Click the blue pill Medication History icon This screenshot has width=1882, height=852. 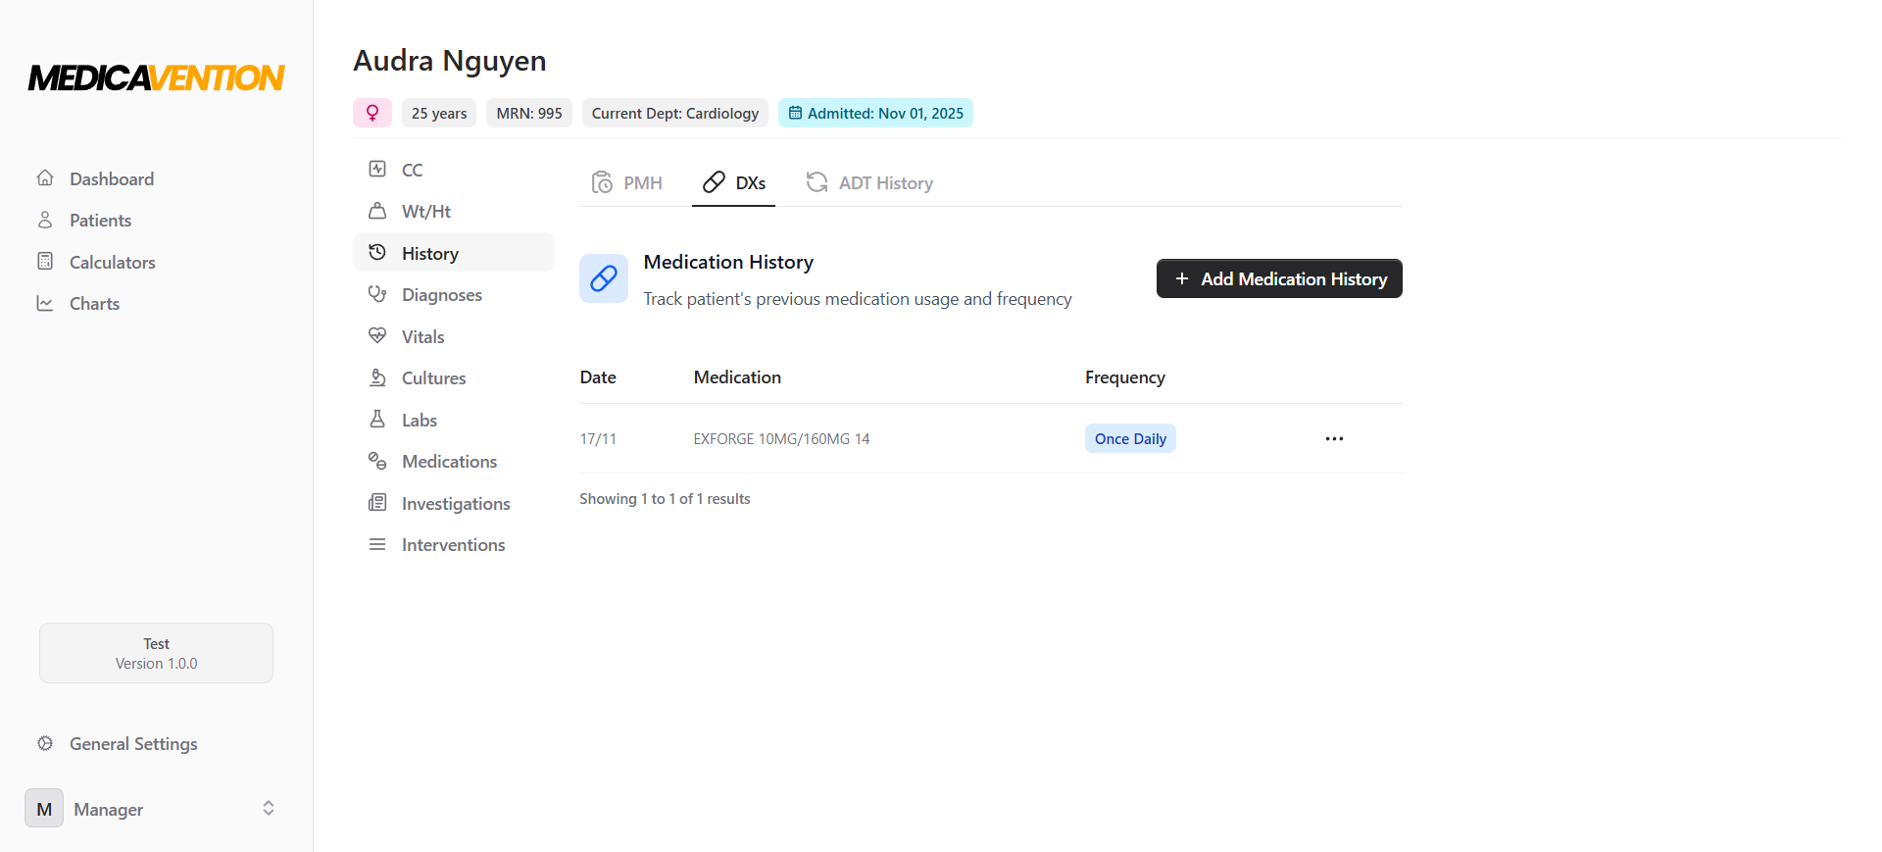point(604,278)
